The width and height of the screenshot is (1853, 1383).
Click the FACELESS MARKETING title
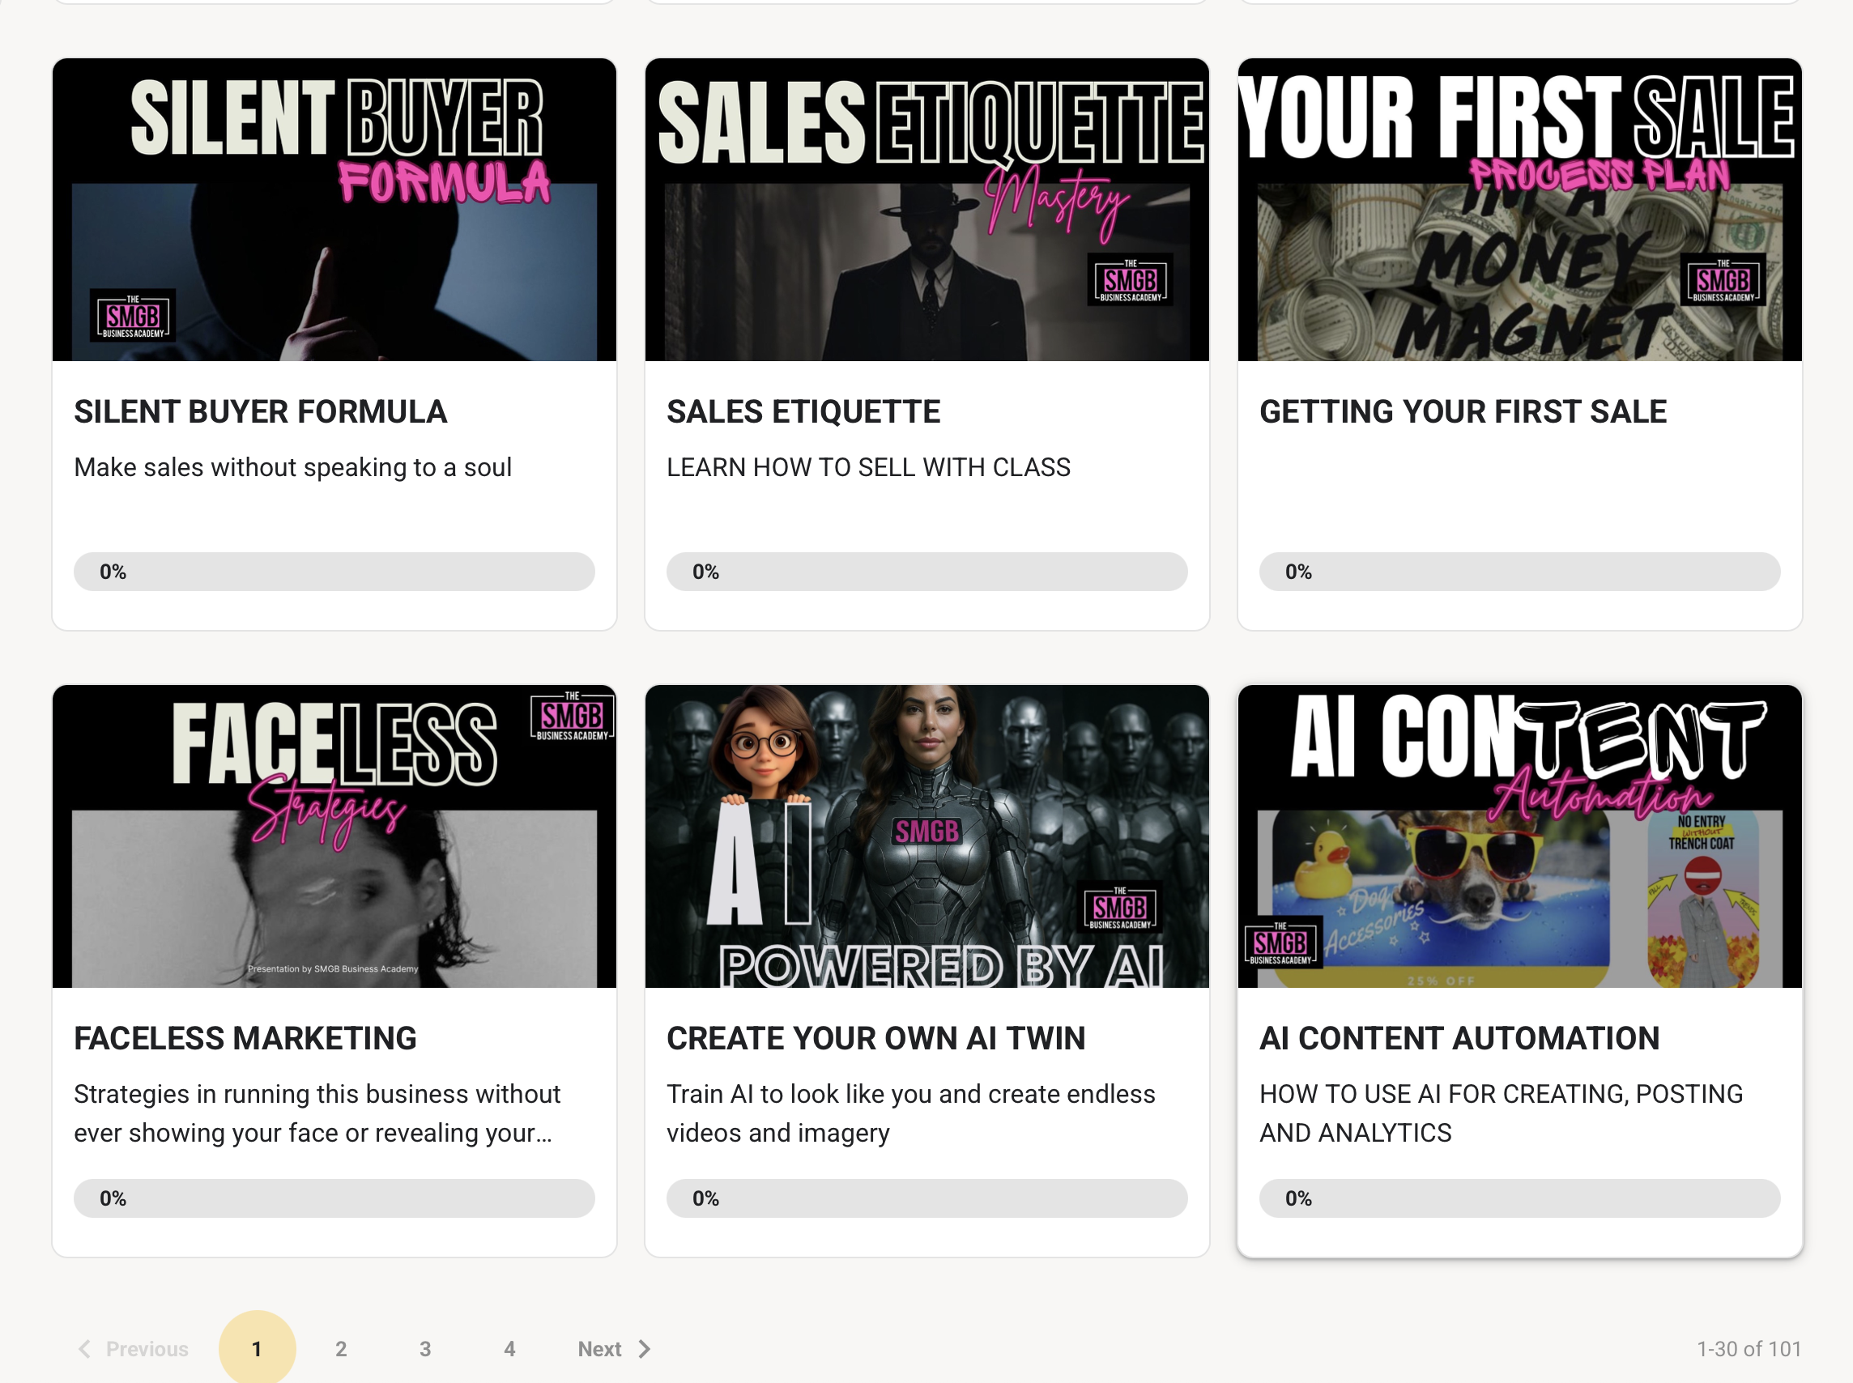click(x=245, y=1037)
